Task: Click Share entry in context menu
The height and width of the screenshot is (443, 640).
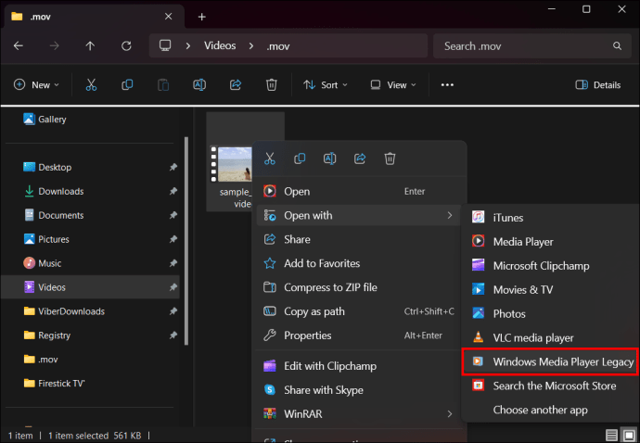Action: click(359, 239)
